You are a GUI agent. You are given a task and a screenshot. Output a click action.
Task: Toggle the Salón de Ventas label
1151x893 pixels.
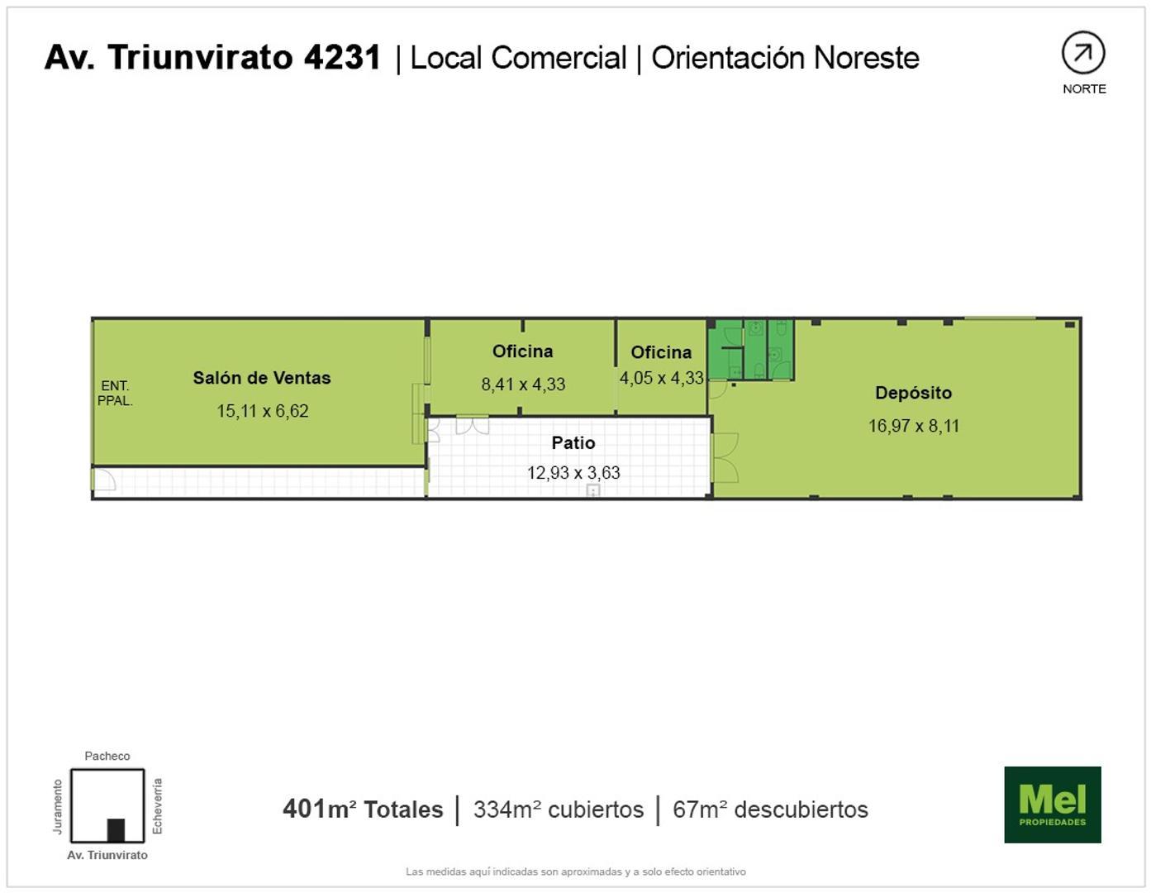tap(261, 378)
